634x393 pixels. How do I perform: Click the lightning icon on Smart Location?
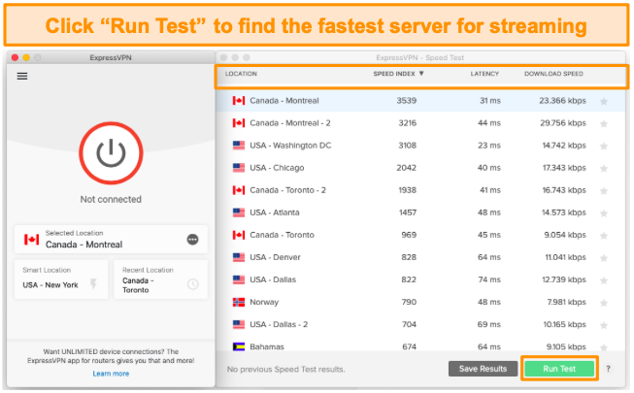[x=93, y=284]
